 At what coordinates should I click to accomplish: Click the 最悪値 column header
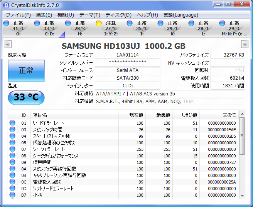[159, 115]
